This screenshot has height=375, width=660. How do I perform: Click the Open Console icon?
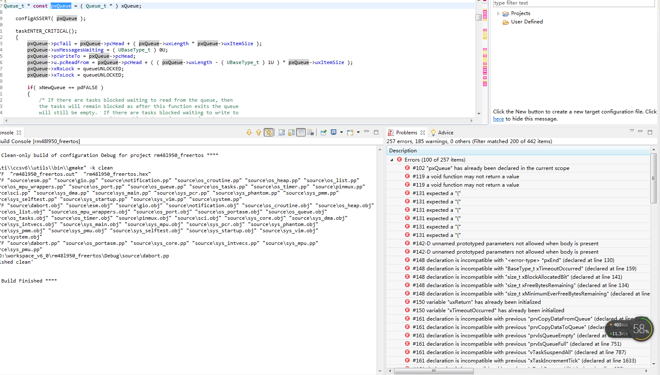click(x=350, y=133)
